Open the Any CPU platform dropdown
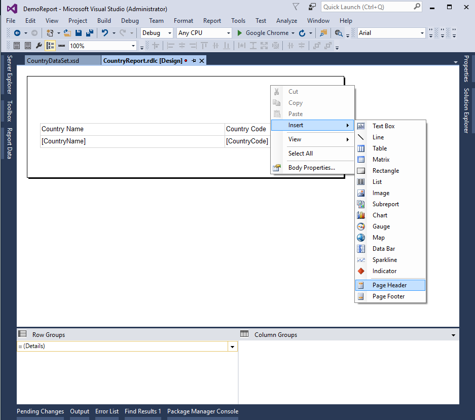 pyautogui.click(x=228, y=32)
